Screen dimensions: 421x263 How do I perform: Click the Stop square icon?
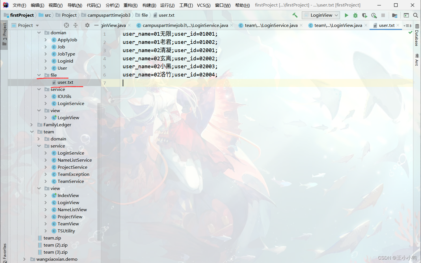(x=383, y=15)
